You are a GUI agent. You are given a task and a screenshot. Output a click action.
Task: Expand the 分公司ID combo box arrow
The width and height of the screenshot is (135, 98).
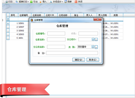tap(93, 40)
